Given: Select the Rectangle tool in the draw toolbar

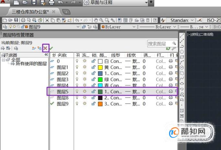Looking at the screenshot, I should click(182, 57).
